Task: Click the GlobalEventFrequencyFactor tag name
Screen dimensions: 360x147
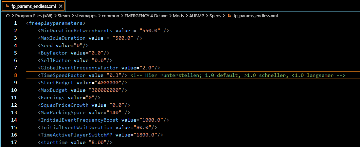Action: pyautogui.click(x=79, y=68)
